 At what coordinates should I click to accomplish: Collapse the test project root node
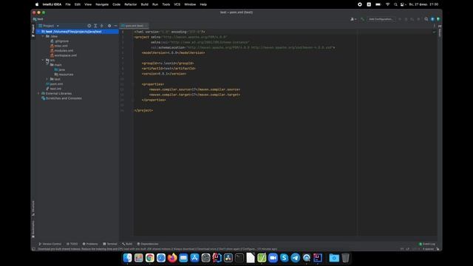[38, 32]
